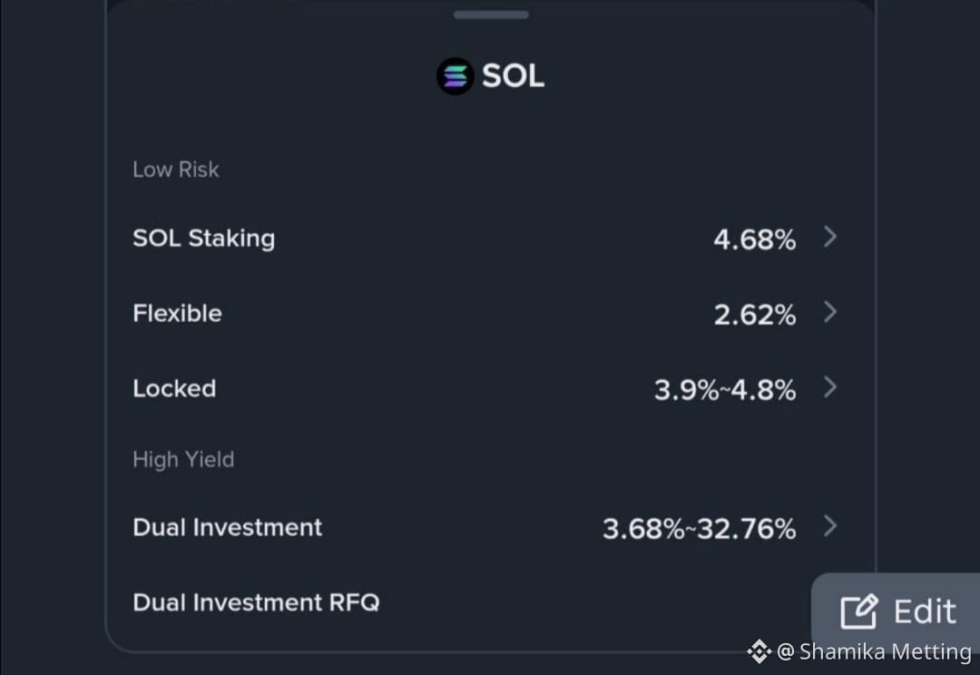Open the Flexible earn option
This screenshot has height=675, width=980.
point(491,313)
